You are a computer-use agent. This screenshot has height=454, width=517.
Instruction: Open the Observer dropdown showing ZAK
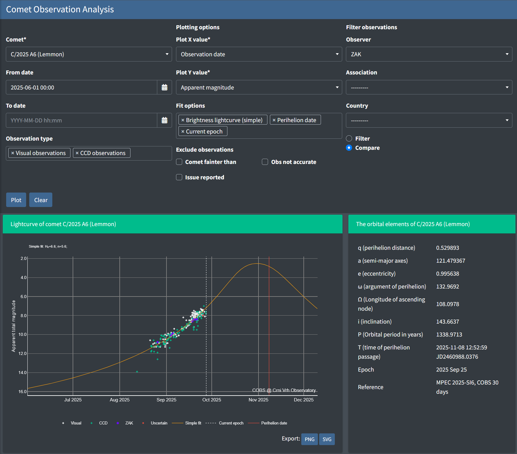(x=429, y=54)
